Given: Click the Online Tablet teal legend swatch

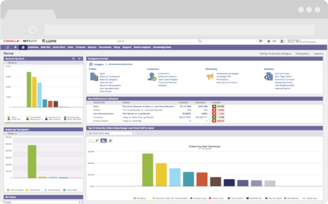Looking at the screenshot, I should 65,190.
